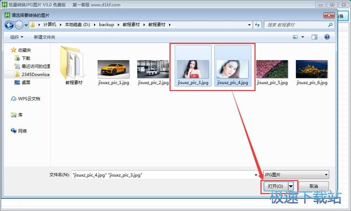Screen dimensions: 351x211
Task: Open the 下载 favorites folder
Action: coord(26,58)
